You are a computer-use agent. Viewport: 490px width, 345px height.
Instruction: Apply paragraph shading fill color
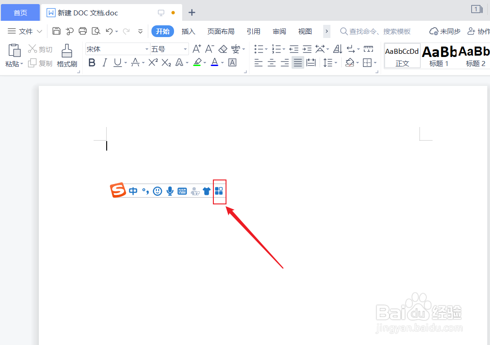click(x=350, y=63)
